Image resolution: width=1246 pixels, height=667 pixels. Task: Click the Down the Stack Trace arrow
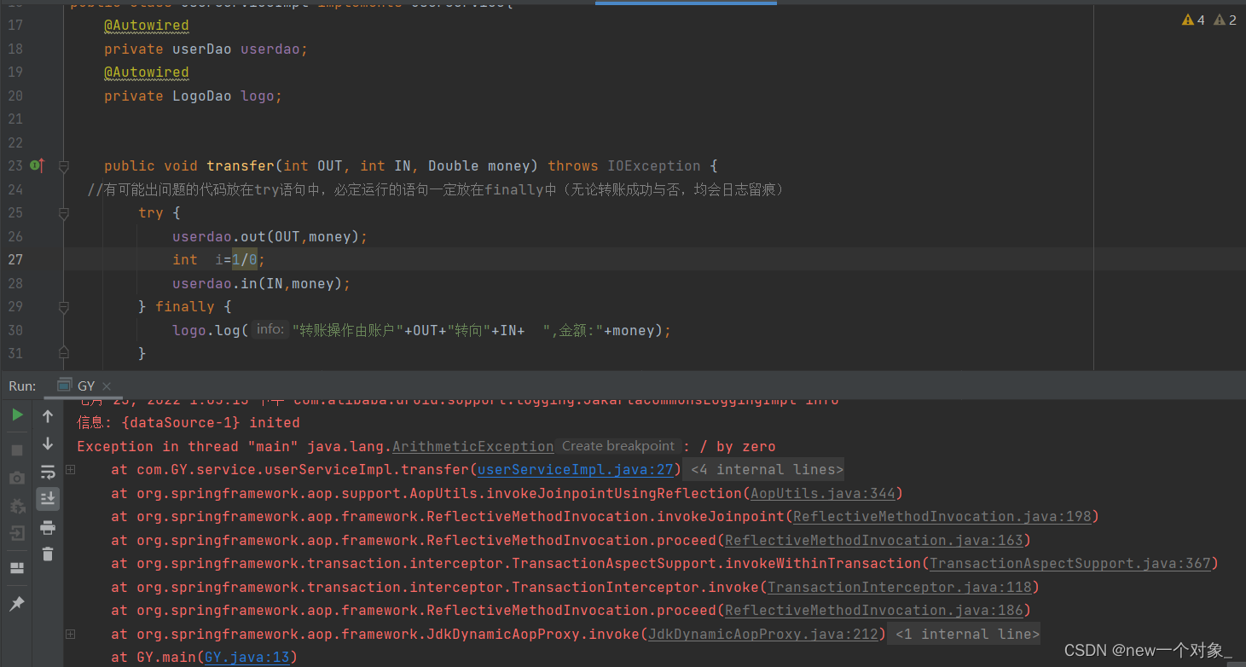(x=48, y=444)
